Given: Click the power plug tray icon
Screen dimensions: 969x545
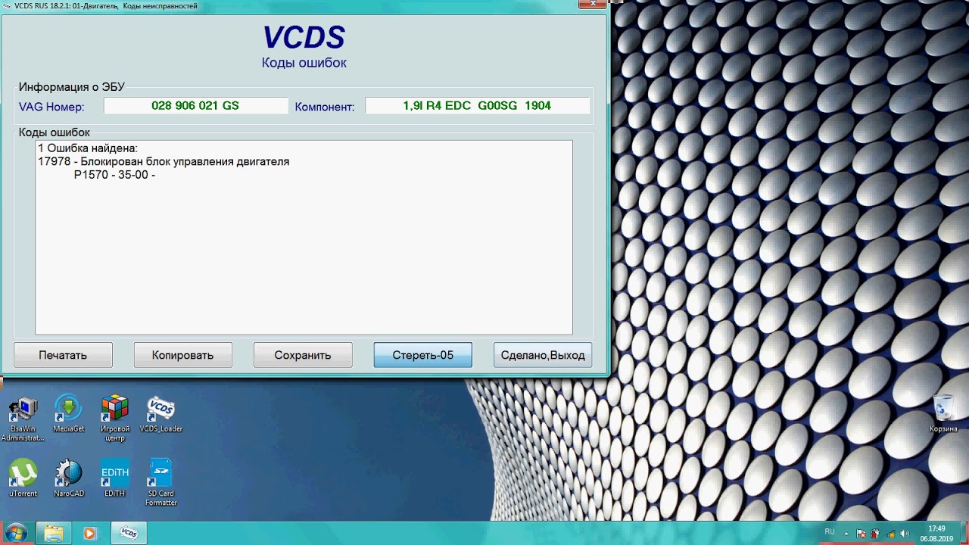Looking at the screenshot, I should point(875,534).
